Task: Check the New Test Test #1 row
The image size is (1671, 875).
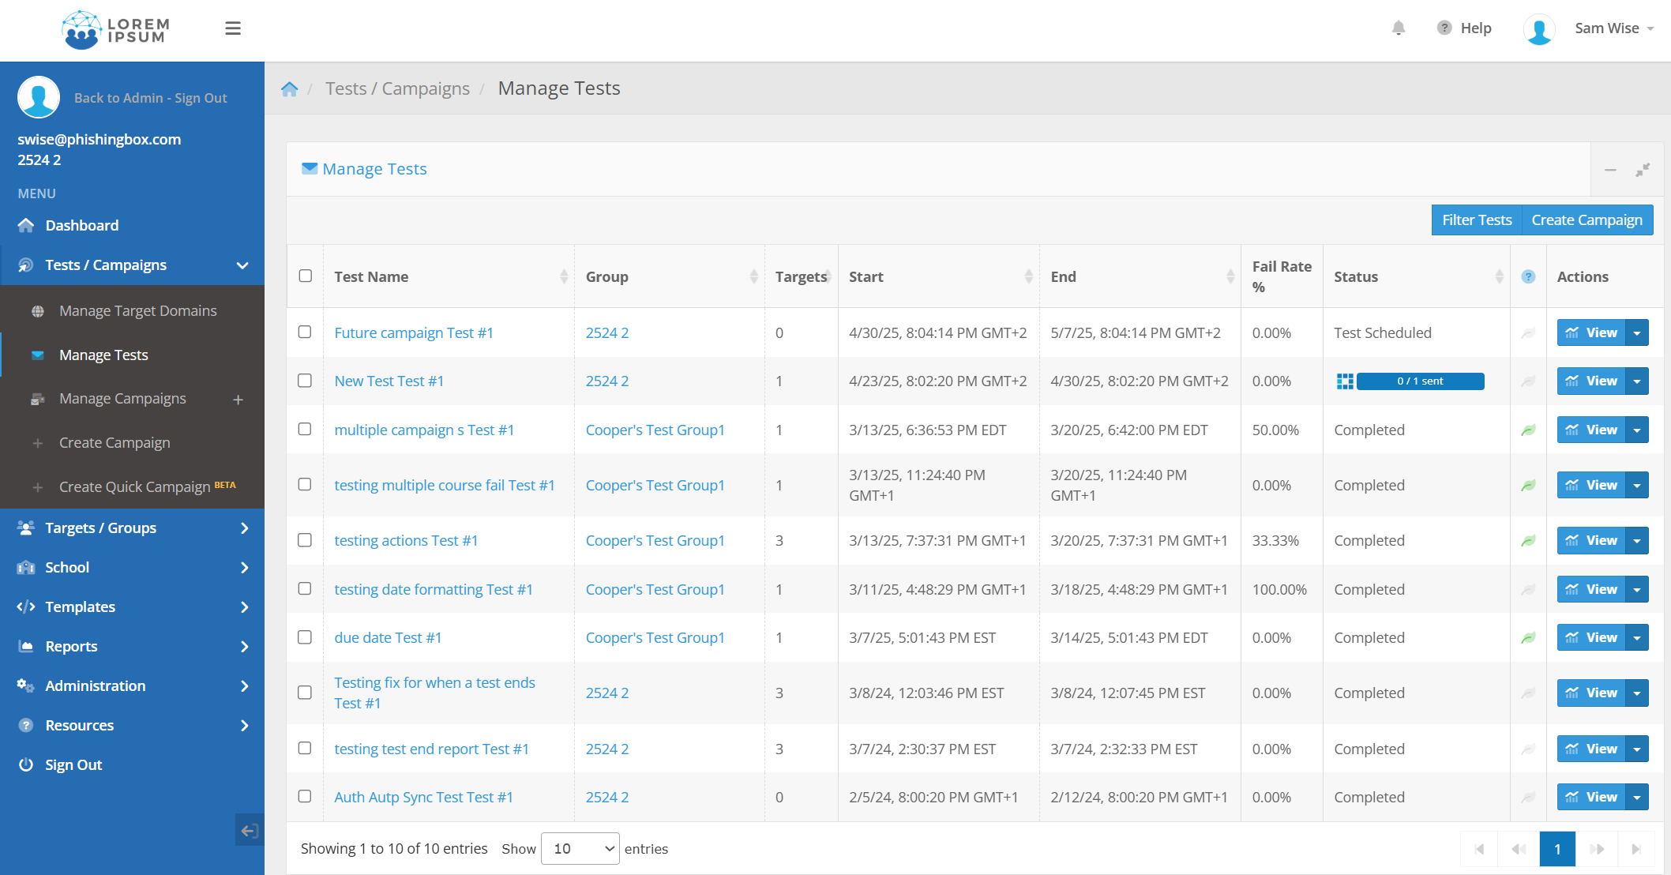Action: click(x=305, y=381)
